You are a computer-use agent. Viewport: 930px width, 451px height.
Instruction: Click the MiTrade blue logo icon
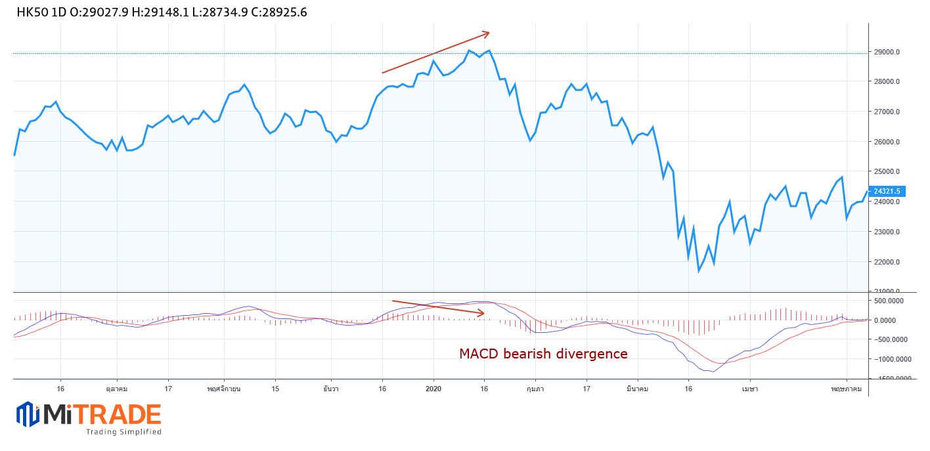(28, 414)
